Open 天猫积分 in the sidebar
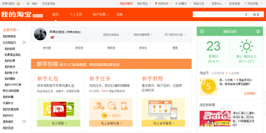The image size is (266, 133). [x=8, y=103]
